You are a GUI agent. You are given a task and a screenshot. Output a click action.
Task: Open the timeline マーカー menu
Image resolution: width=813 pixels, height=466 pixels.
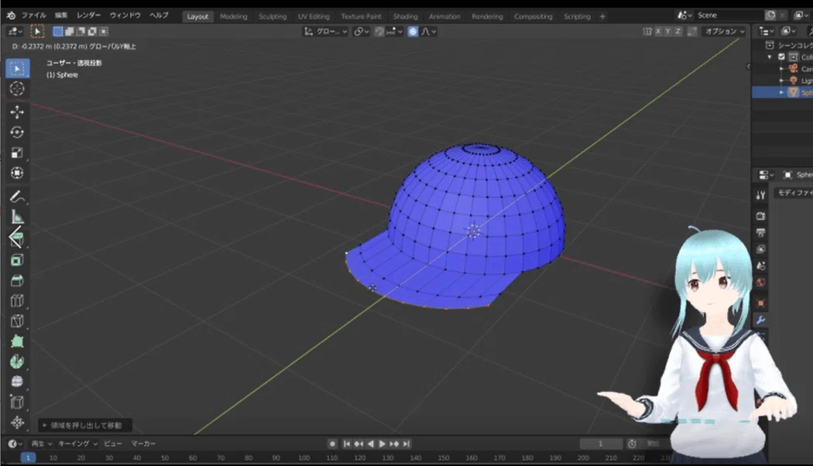pos(143,444)
